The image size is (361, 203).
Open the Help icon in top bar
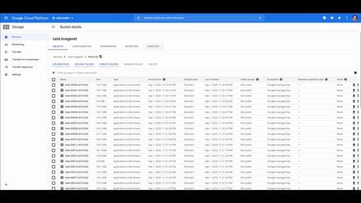tap(332, 17)
